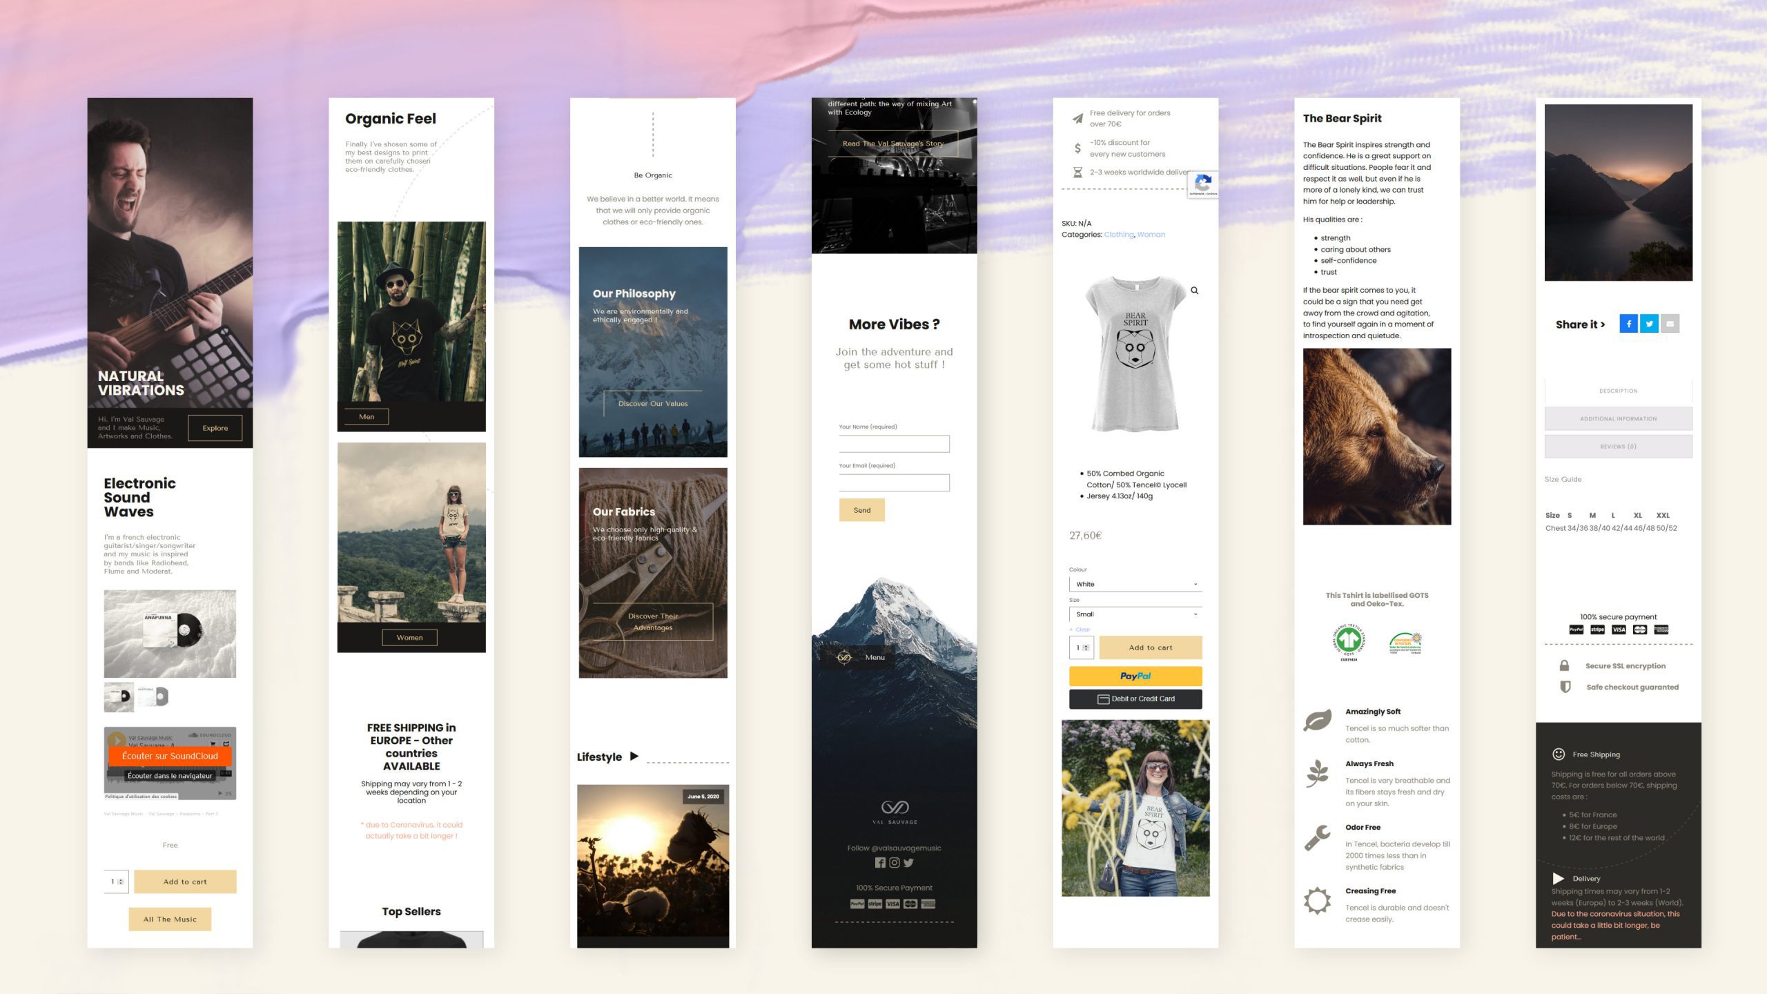Open the zoom magnifier on the Bear Spirit t-shirt
1767x994 pixels.
click(x=1195, y=291)
